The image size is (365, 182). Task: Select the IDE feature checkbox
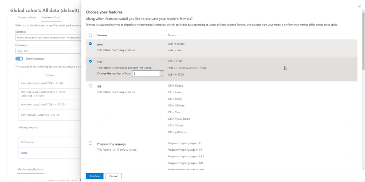[x=90, y=86]
